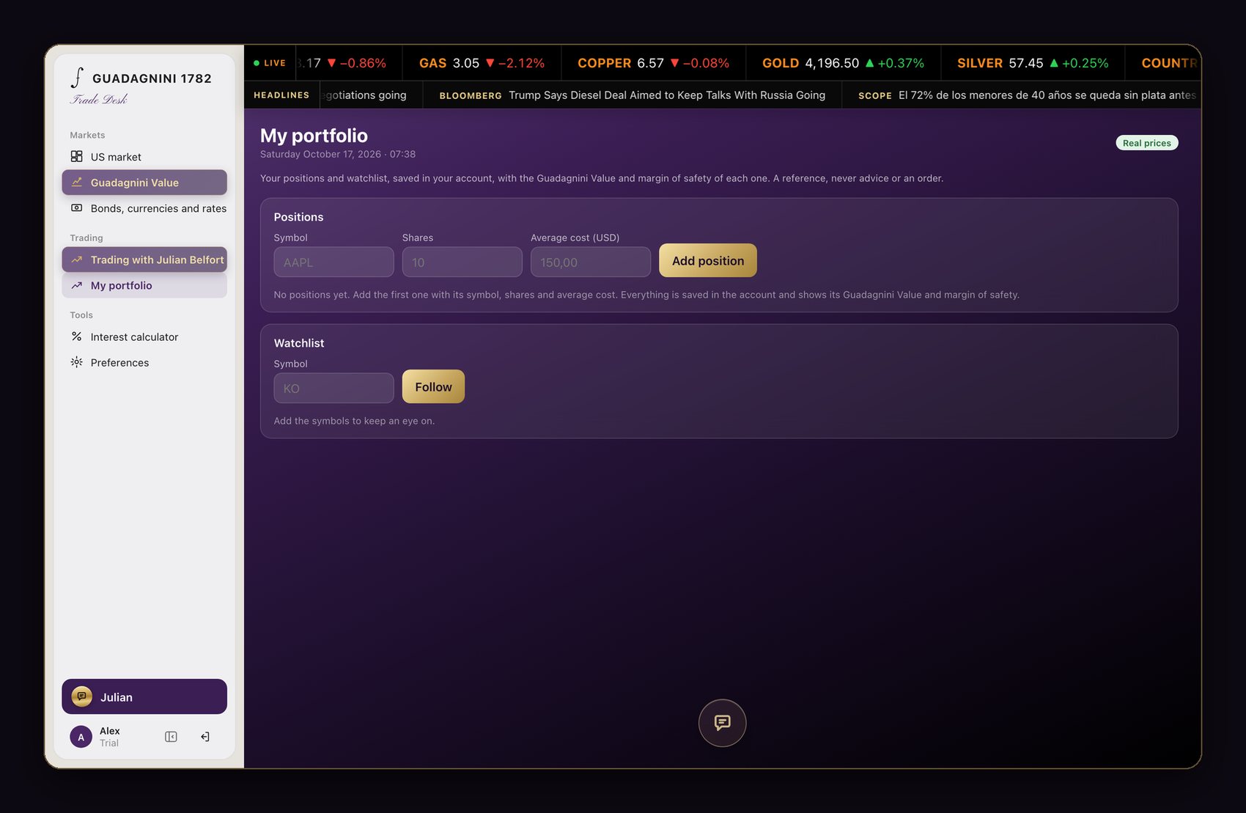
Task: Click the Guadagnini Value chart icon
Action: click(76, 182)
